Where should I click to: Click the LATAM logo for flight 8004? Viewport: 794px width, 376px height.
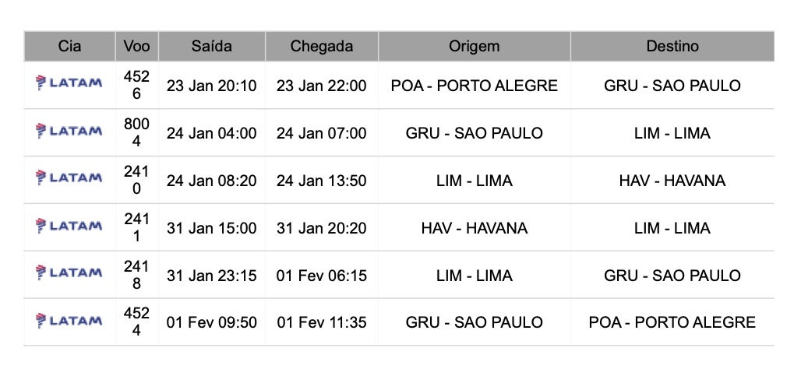pos(69,132)
